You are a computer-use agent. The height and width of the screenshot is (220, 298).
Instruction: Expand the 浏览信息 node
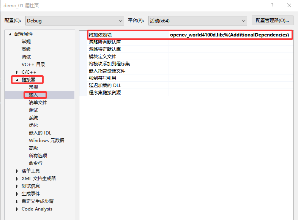pos(17,186)
